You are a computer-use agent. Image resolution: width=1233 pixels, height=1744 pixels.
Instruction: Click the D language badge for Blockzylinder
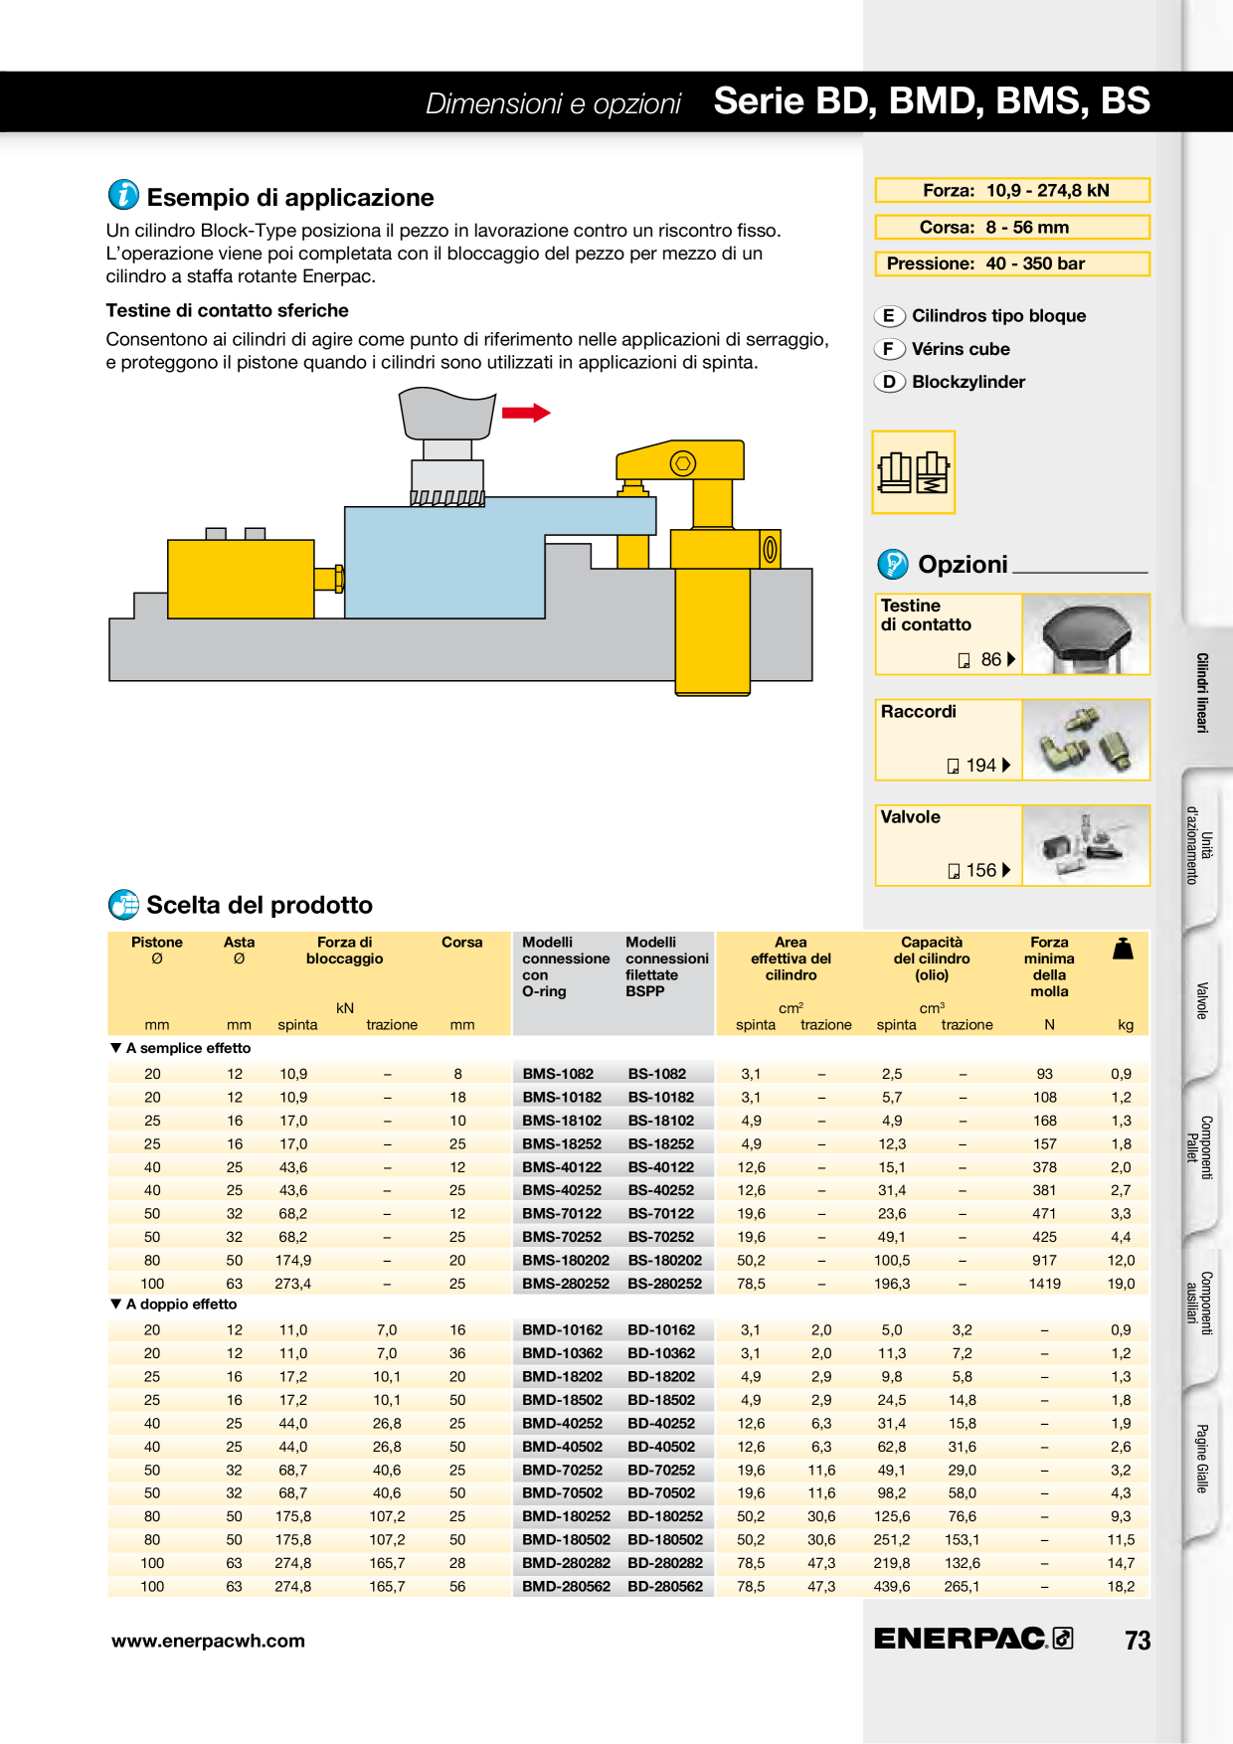889,382
